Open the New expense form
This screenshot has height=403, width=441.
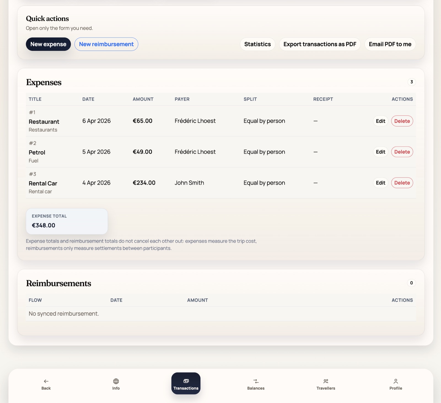click(48, 44)
